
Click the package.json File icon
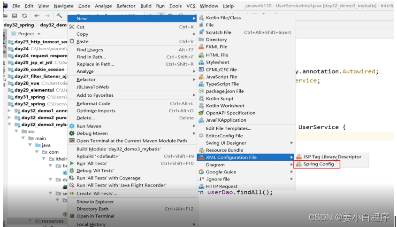[x=201, y=91]
